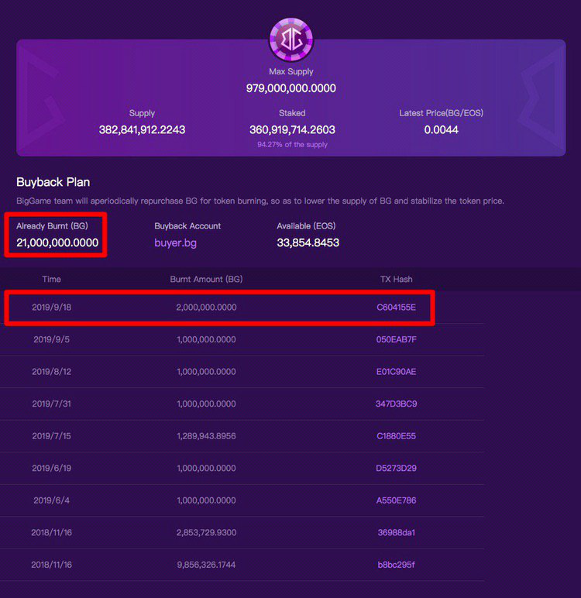The image size is (581, 598).
Task: Open transaction hash C604155E
Action: (x=396, y=308)
